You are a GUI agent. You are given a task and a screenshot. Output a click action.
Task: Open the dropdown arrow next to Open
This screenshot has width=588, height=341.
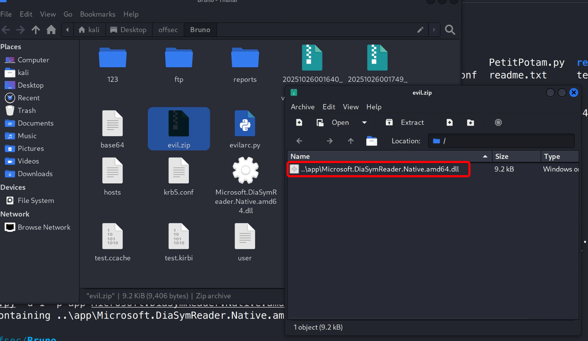(364, 123)
